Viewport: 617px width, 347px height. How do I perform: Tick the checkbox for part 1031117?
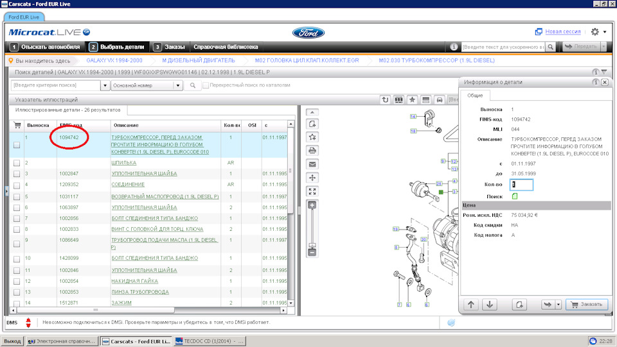tap(17, 197)
